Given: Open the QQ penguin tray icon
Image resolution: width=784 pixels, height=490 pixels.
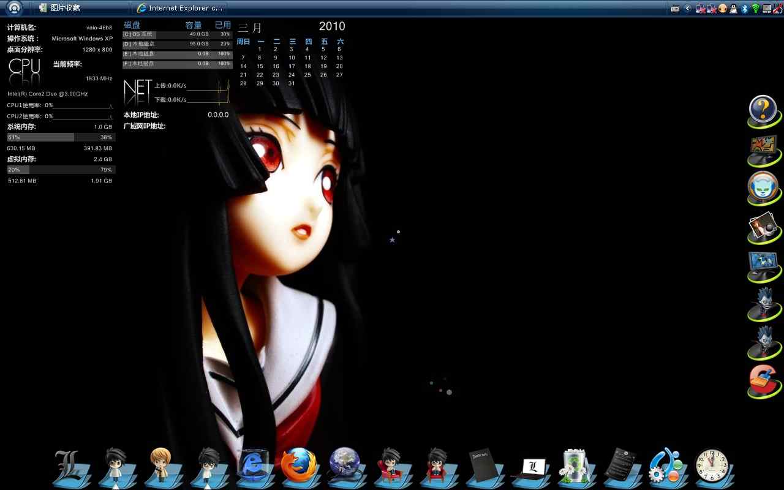Looking at the screenshot, I should [734, 9].
